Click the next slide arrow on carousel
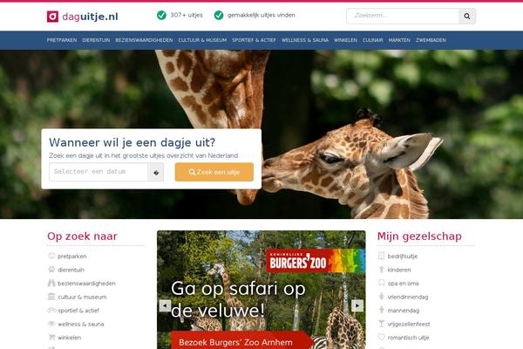 [357, 305]
